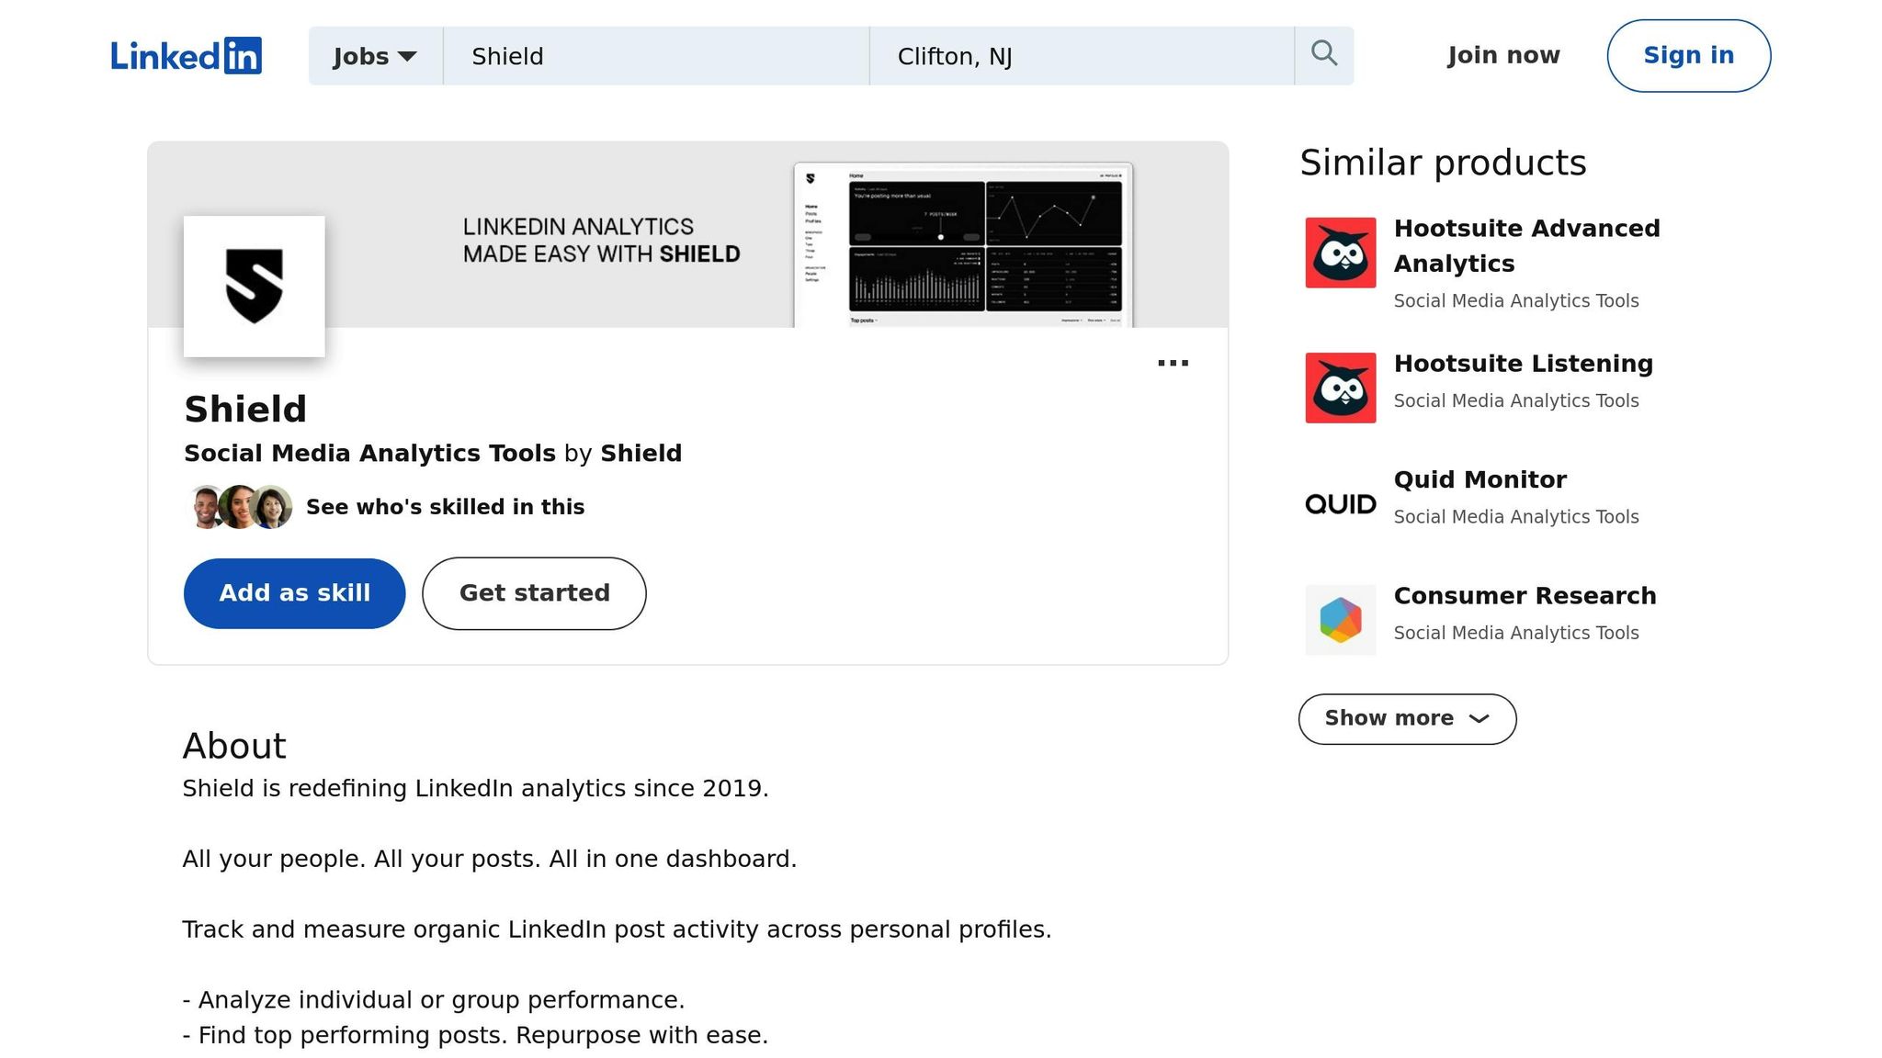Click the Shield product logo
Image resolution: width=1882 pixels, height=1058 pixels.
255,287
